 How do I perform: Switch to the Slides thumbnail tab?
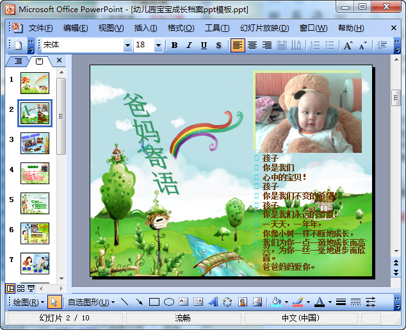[39, 61]
